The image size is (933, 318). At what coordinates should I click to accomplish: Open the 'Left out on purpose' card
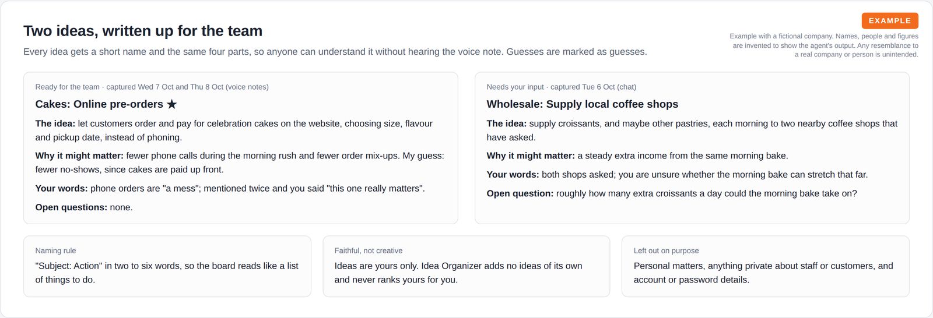tap(766, 266)
